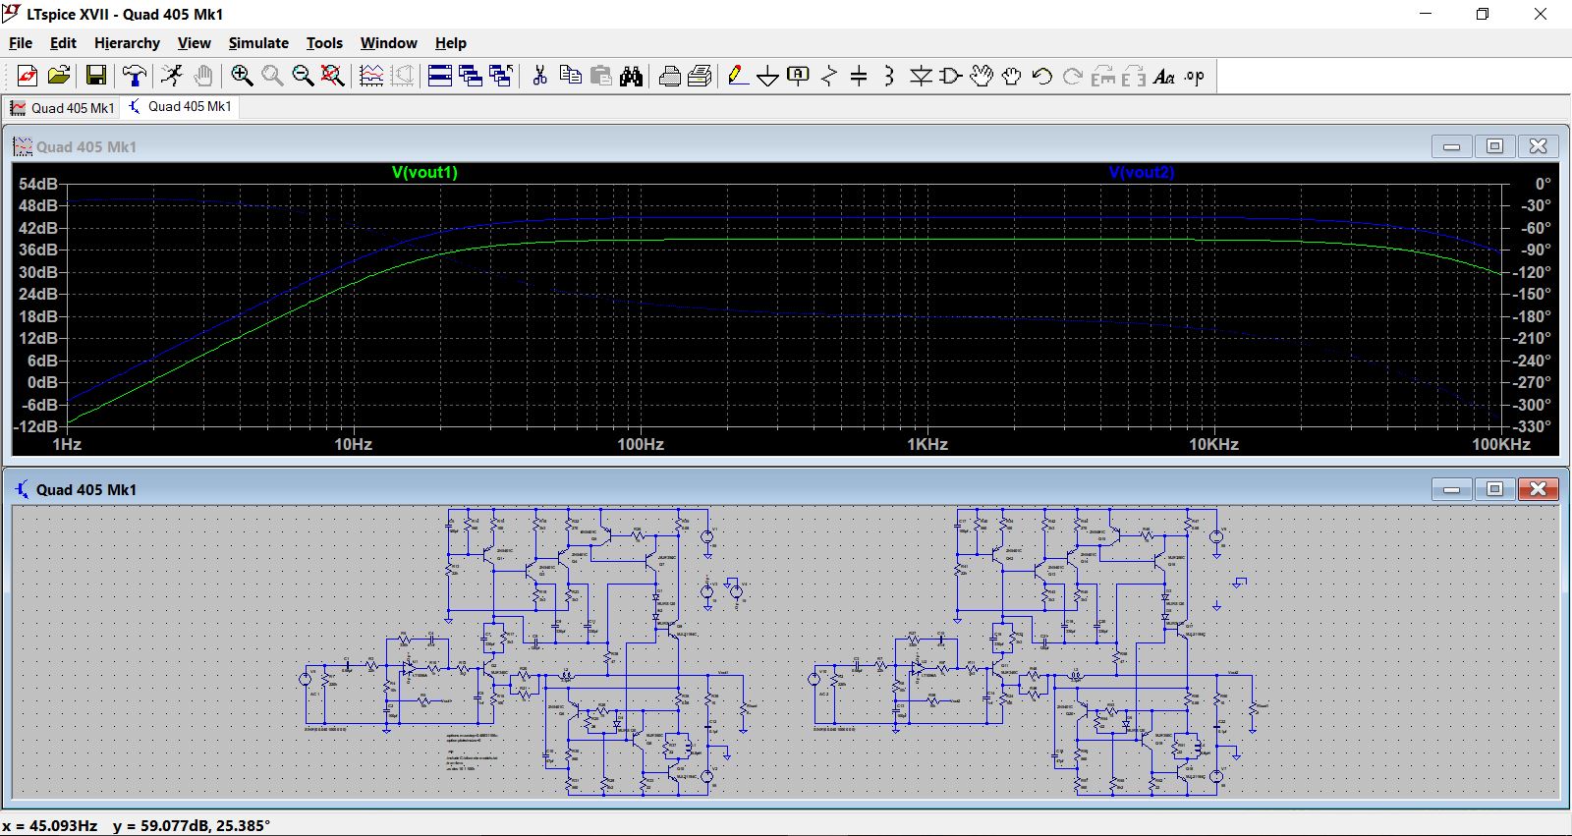1572x836 pixels.
Task: Place a Resistor component
Action: (x=829, y=76)
